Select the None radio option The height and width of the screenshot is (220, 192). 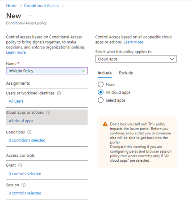point(100,84)
